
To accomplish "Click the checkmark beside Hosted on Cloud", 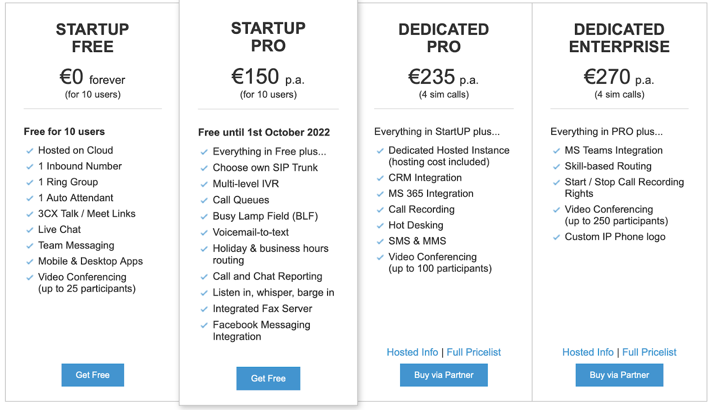I will click(x=30, y=151).
